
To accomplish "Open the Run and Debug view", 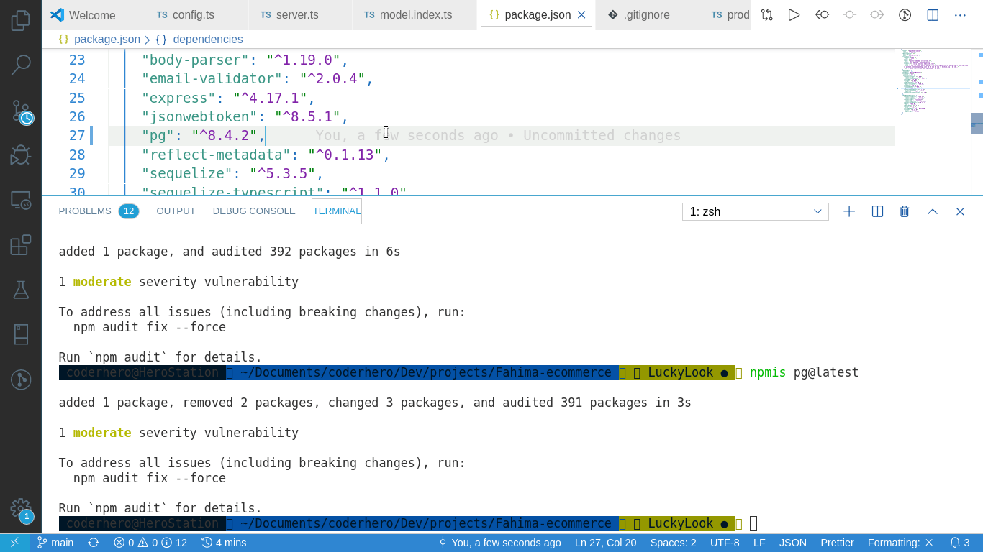I will pyautogui.click(x=19, y=155).
